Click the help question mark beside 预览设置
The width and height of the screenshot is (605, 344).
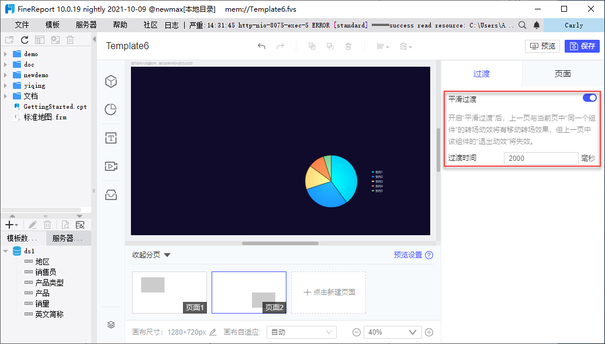[x=429, y=255]
